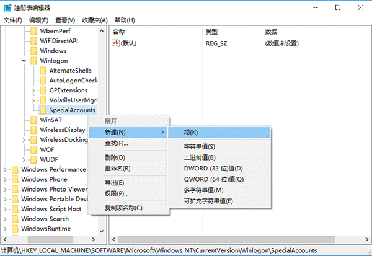Expand the WirelessDocking key
The height and width of the screenshot is (256, 372).
(24, 140)
